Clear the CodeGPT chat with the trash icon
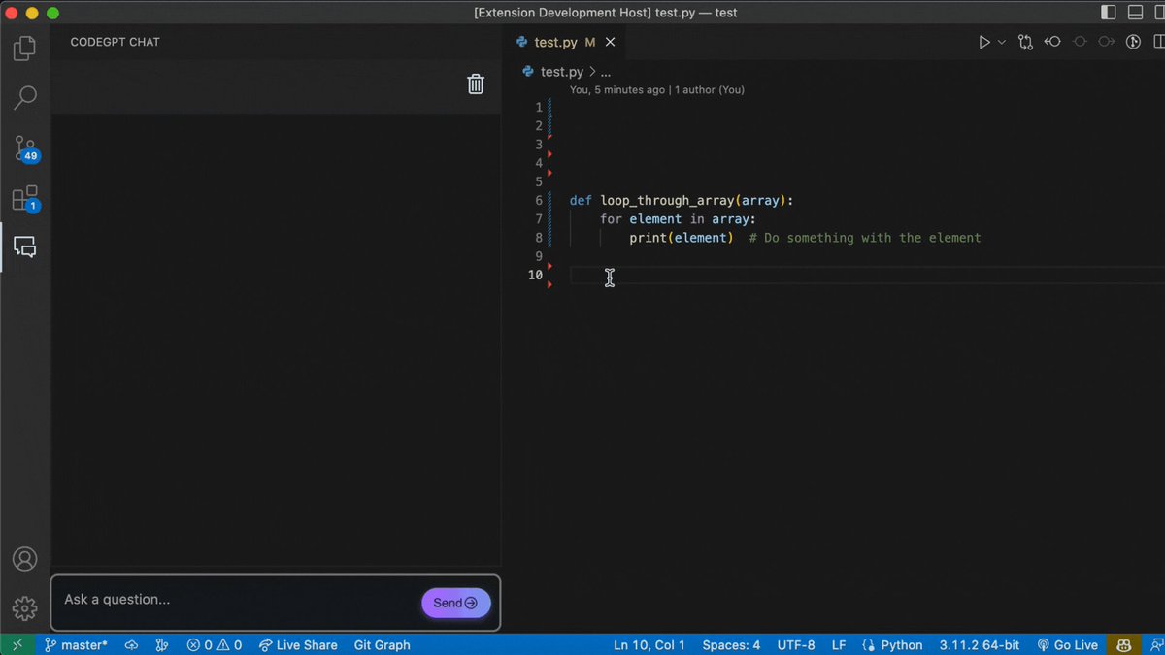 coord(476,83)
